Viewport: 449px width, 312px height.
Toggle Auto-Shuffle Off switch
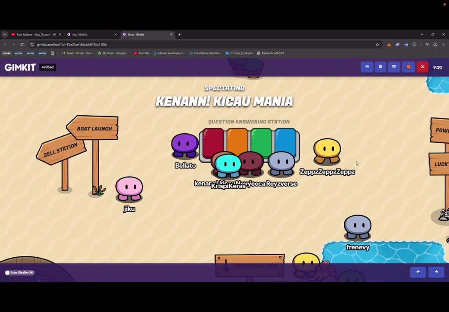pyautogui.click(x=19, y=273)
